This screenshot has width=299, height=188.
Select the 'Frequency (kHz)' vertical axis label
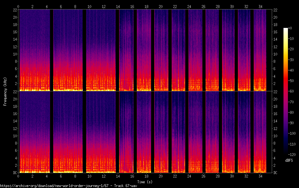[5, 91]
